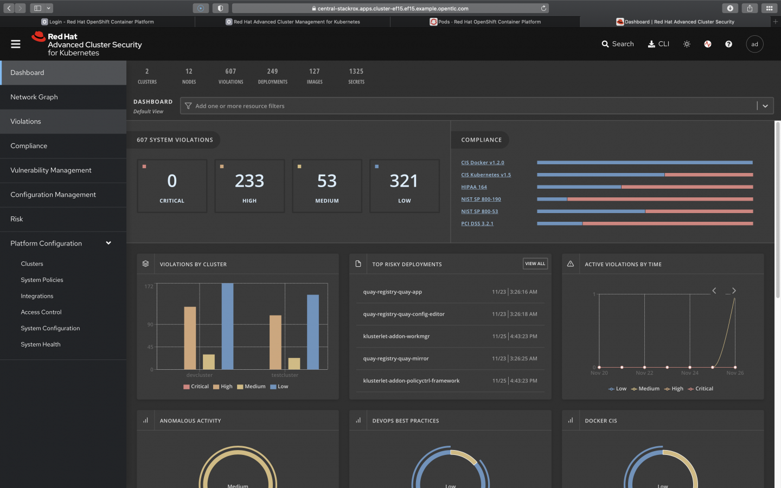Switch to Pods OpenShift browser tab

[x=485, y=22]
